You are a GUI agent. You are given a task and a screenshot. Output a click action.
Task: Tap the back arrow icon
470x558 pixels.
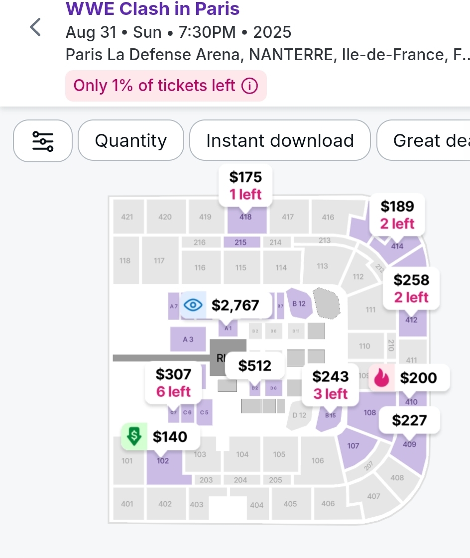[x=35, y=27]
